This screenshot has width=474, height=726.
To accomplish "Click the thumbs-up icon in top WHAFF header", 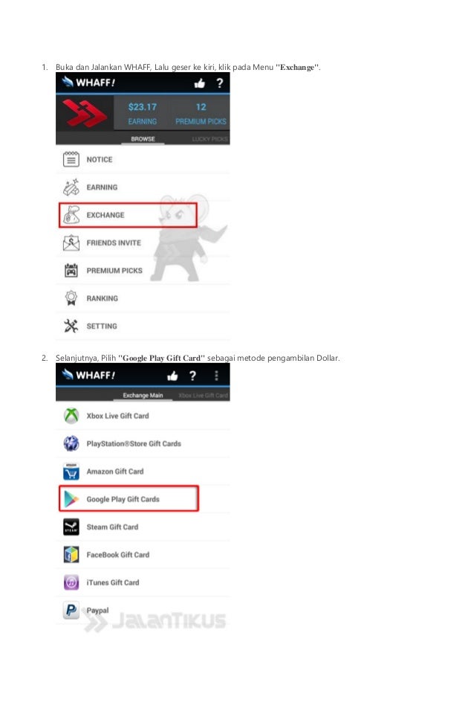I will (x=199, y=83).
